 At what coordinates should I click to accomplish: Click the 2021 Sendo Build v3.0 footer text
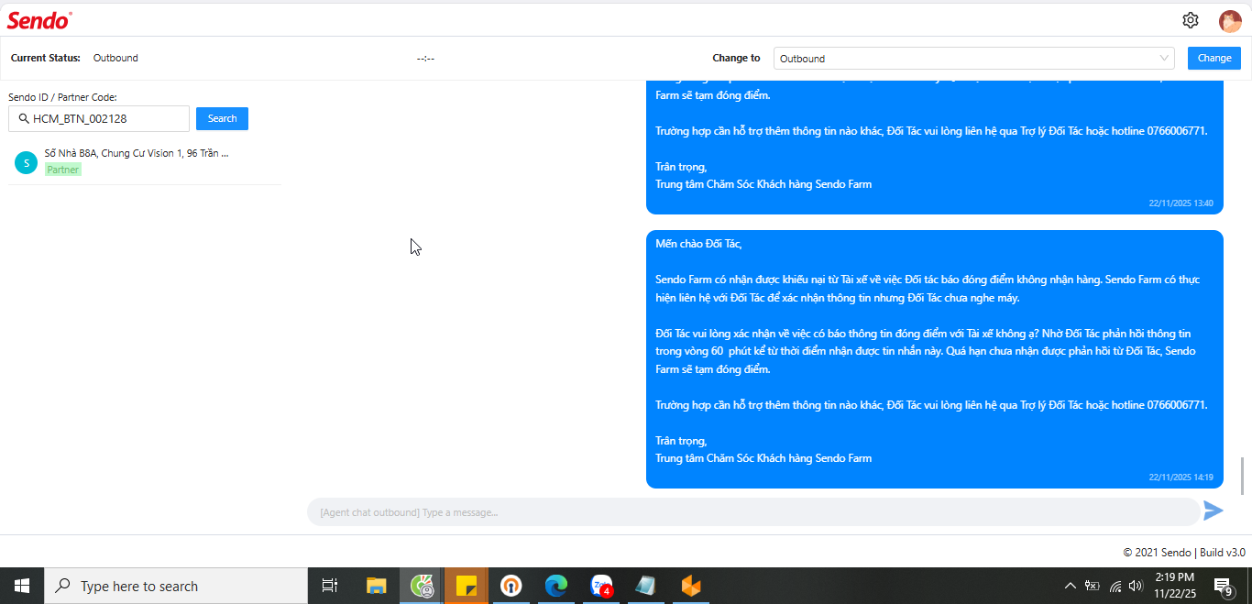point(1184,552)
